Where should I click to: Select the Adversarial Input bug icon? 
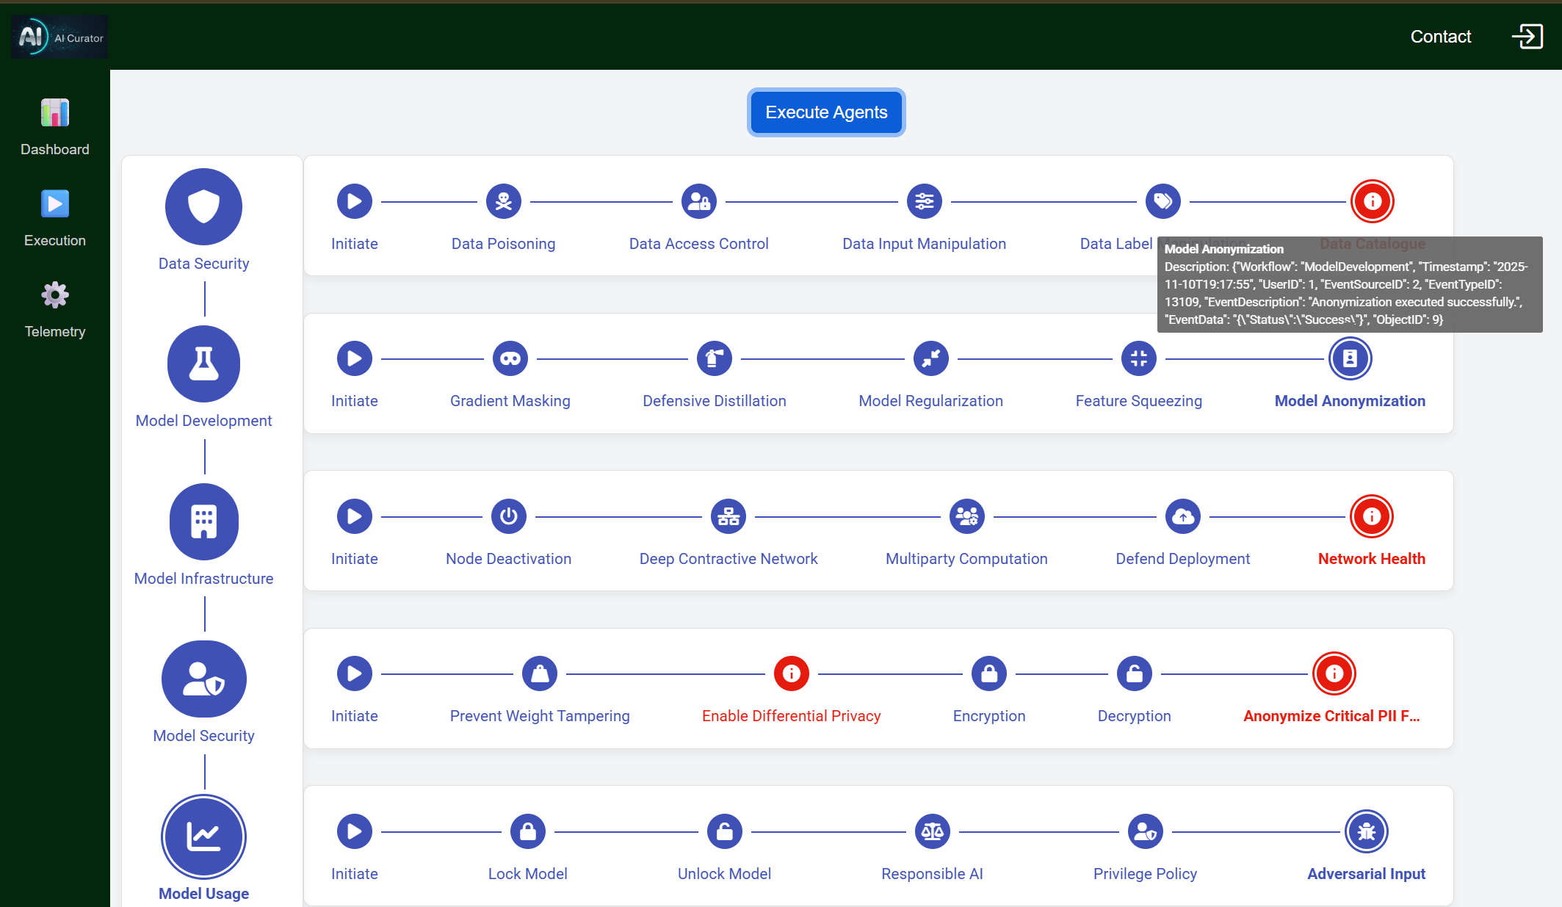[x=1366, y=831]
